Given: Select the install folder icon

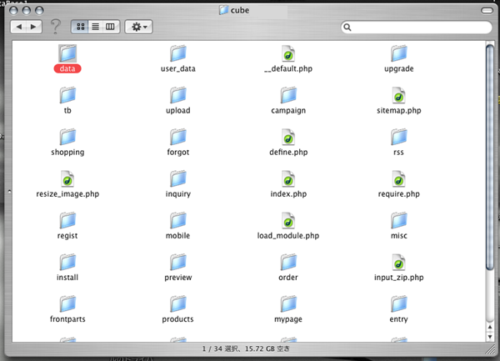Looking at the screenshot, I should [67, 262].
